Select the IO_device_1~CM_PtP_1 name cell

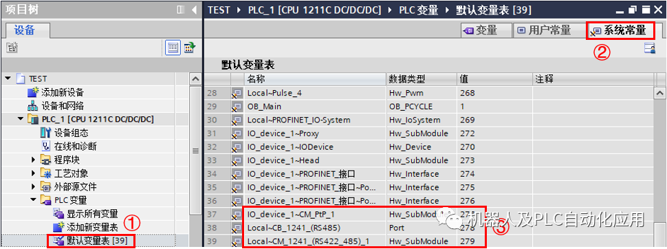315,215
